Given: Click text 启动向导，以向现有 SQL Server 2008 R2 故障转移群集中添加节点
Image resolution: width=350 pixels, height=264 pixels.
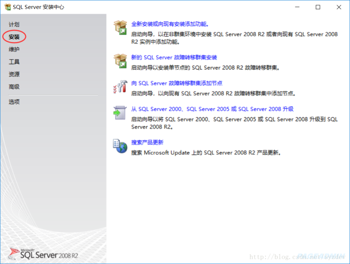Looking at the screenshot, I should pos(213,93).
